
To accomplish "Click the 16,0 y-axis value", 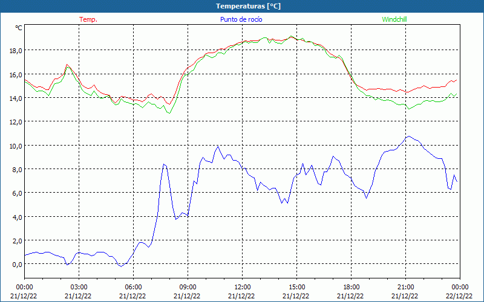I will tap(15, 74).
